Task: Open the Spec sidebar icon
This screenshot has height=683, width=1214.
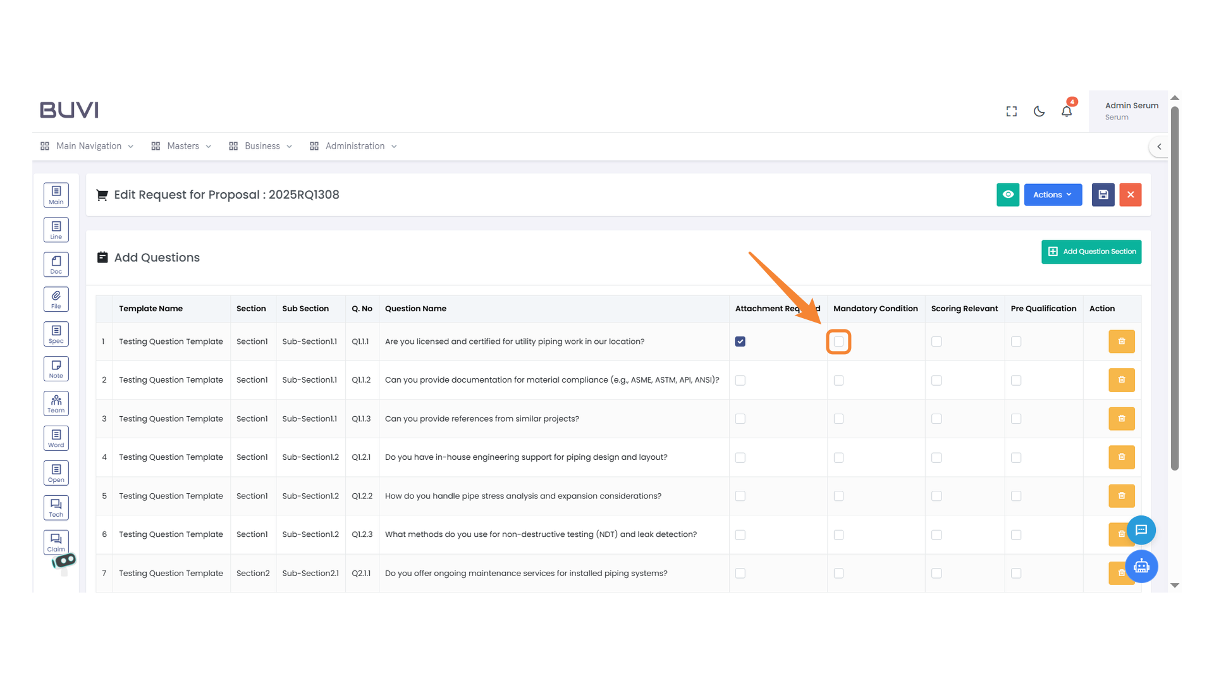Action: (x=56, y=334)
